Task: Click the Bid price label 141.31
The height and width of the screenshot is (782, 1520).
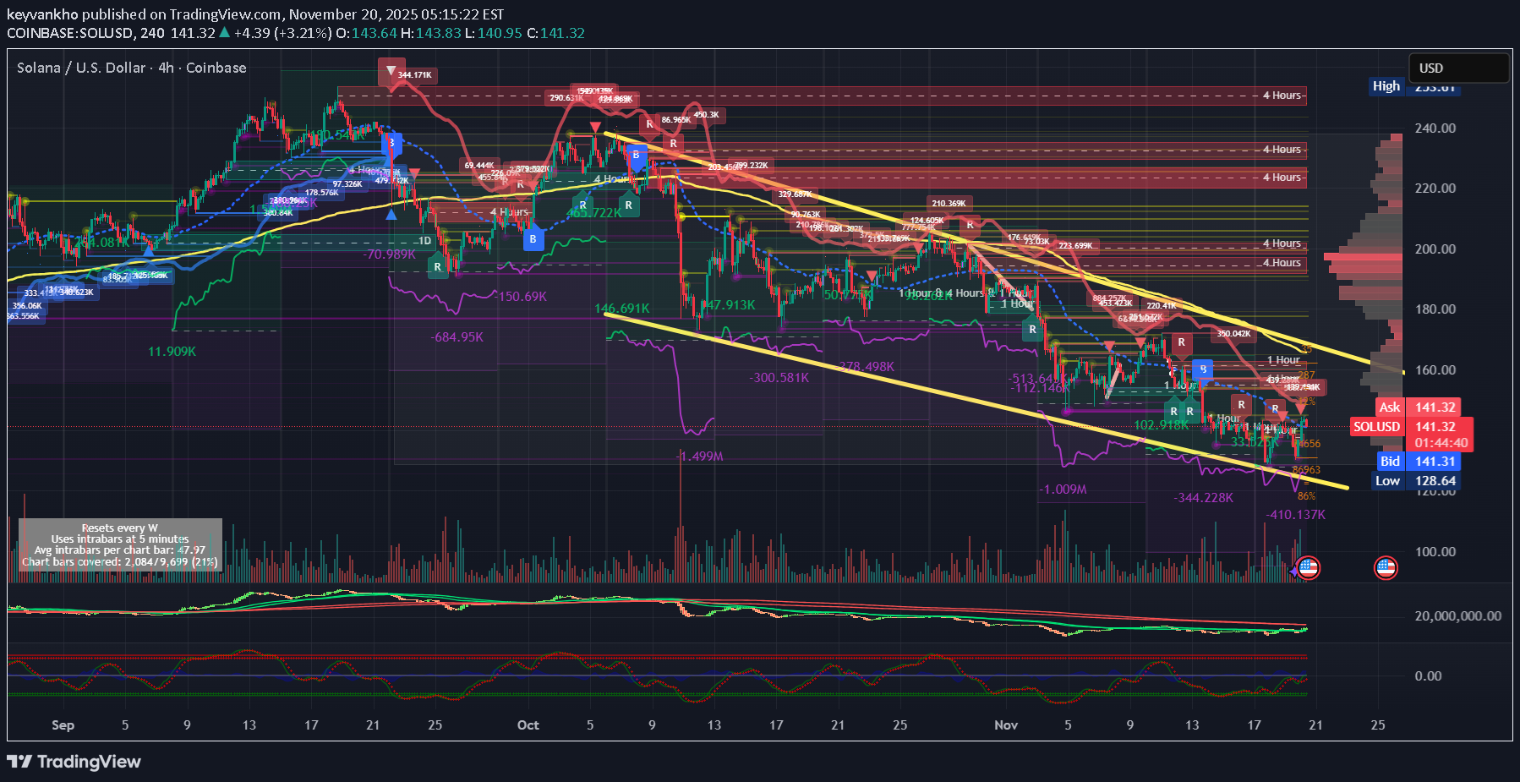Action: [1435, 461]
